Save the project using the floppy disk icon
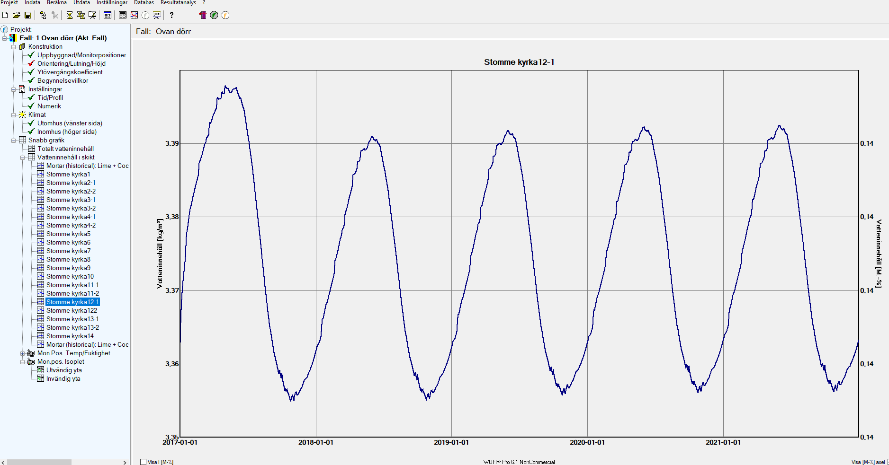 [x=27, y=15]
